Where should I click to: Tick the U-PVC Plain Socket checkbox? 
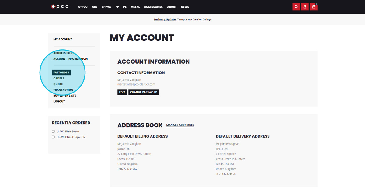tap(53, 132)
